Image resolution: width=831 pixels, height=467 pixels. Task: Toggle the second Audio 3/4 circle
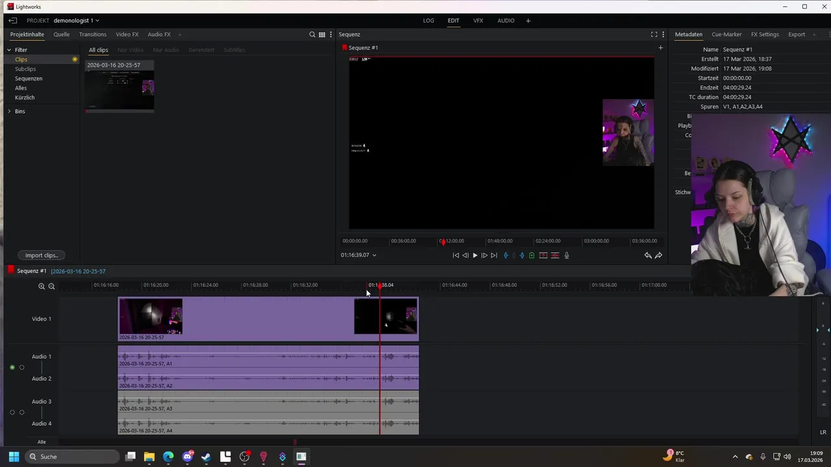pos(21,413)
